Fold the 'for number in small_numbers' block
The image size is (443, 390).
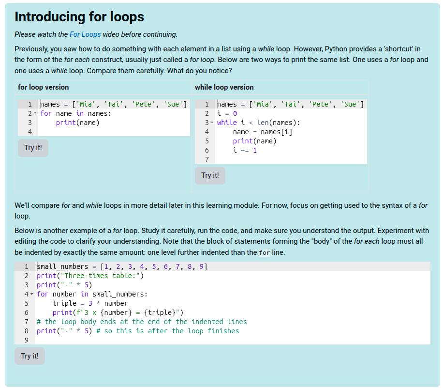coord(32,295)
